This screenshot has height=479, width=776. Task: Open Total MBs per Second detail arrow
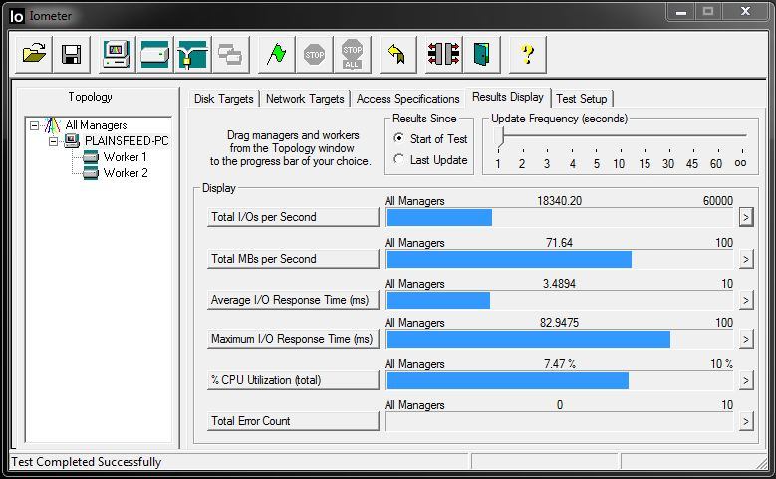(x=746, y=259)
